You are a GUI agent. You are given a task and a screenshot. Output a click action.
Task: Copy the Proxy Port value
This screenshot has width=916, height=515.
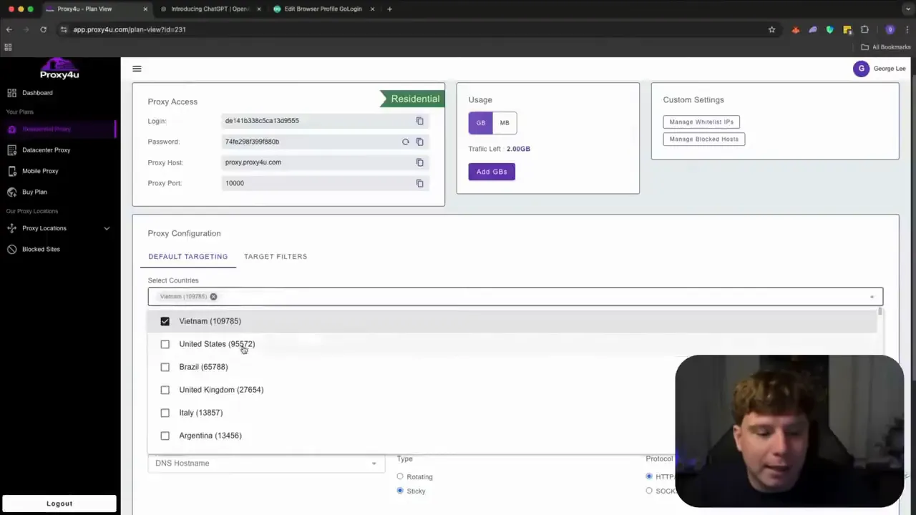pos(419,183)
